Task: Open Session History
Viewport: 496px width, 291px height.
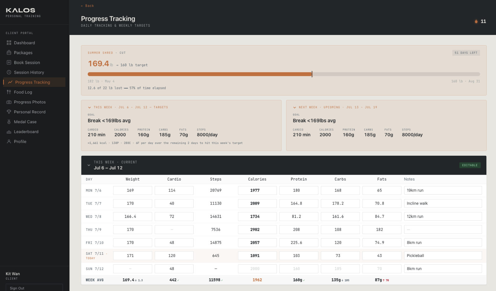Action: (34, 72)
